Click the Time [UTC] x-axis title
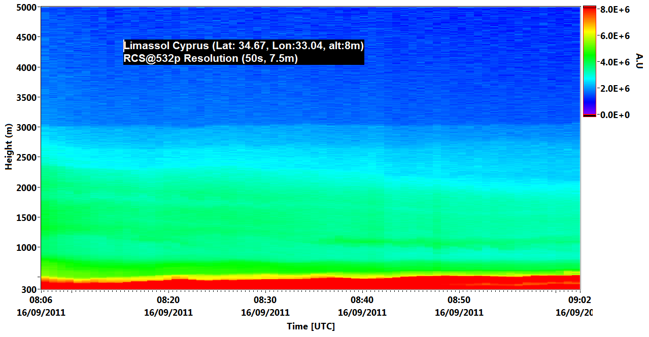The image size is (649, 337). [x=311, y=326]
